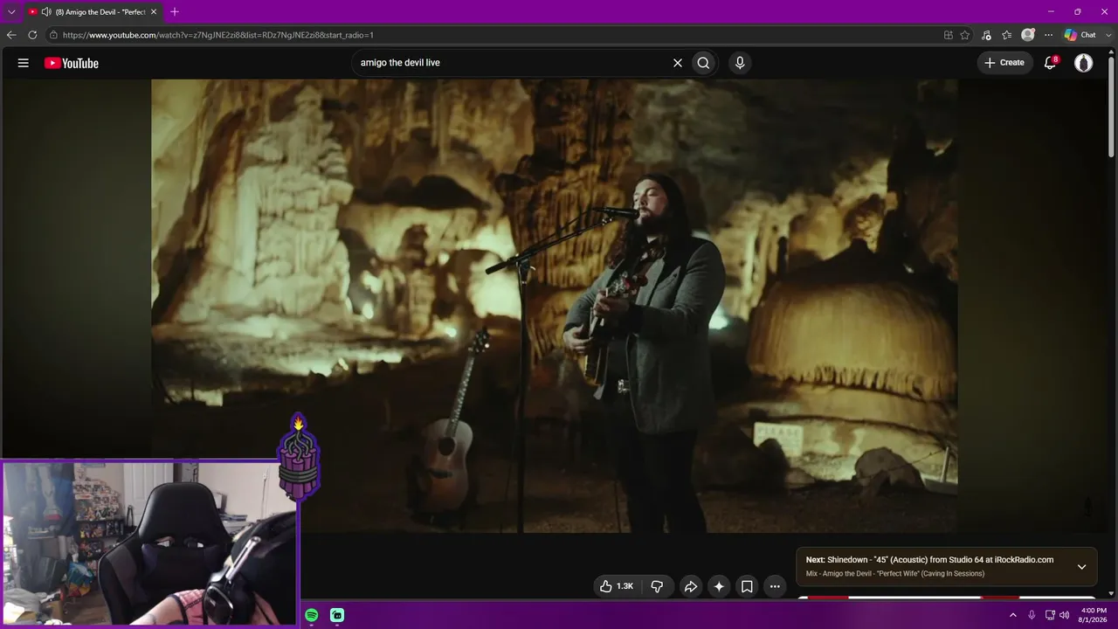
Task: Open more actions ellipsis below video
Action: point(775,586)
